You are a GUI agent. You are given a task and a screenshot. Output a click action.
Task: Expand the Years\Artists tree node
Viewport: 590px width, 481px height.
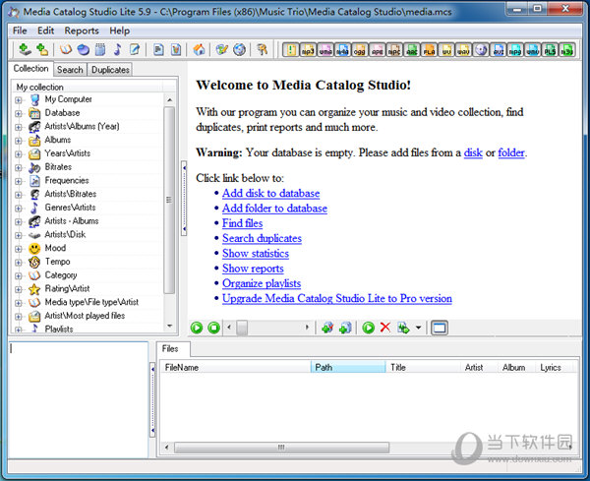coord(18,154)
